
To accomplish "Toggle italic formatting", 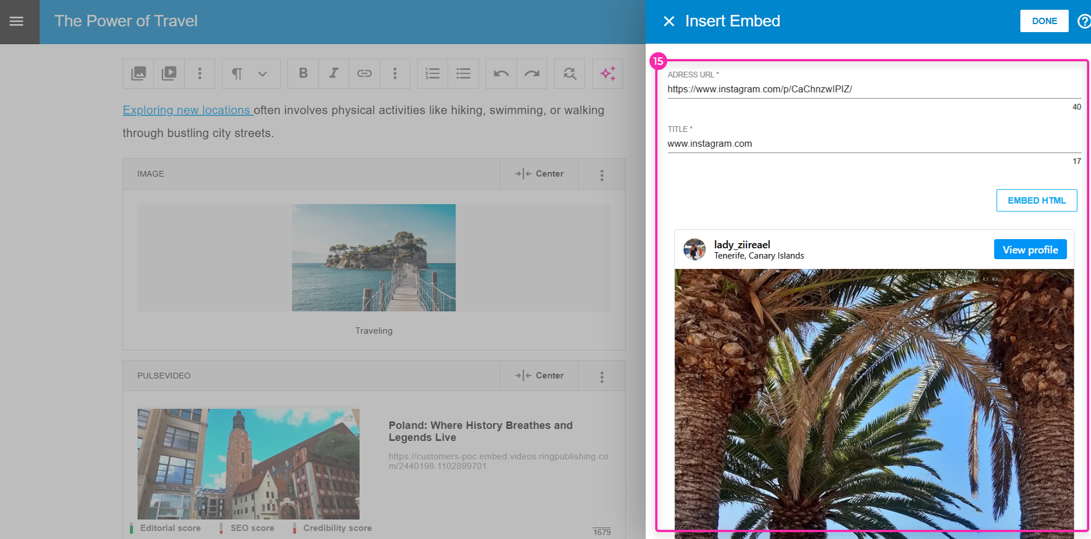I will 334,73.
